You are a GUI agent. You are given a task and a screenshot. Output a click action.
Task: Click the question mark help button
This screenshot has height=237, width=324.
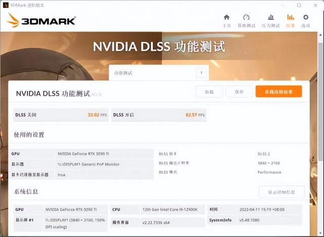pos(201,73)
